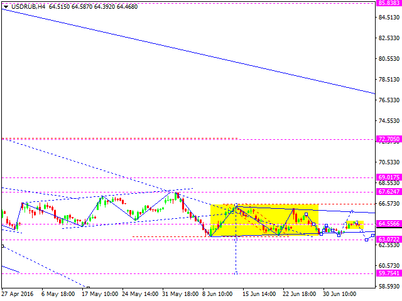Select the small yellow rectangle near 64.5566
Screen dimensions: 402x301
click(355, 224)
